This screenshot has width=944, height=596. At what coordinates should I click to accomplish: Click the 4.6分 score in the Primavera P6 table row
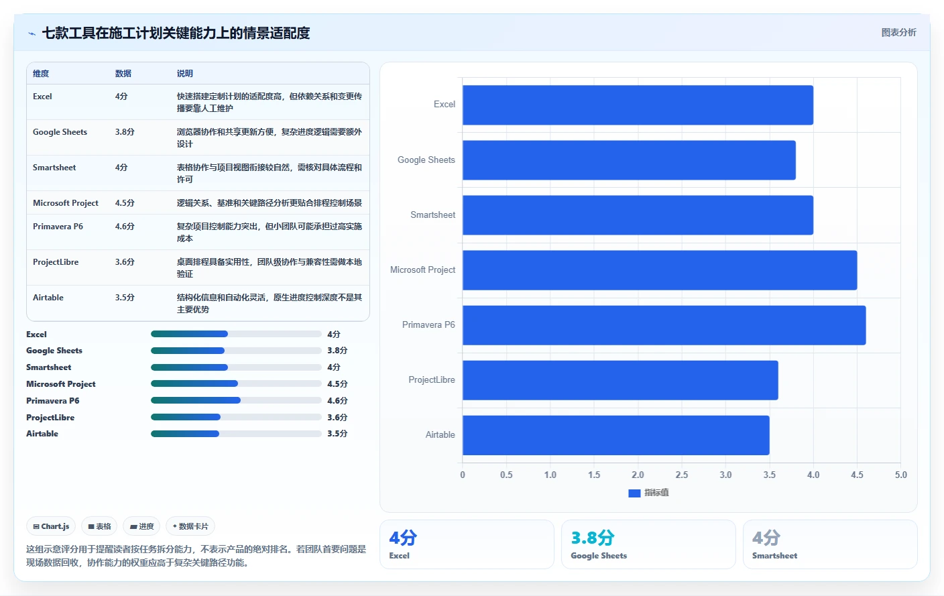[x=125, y=227]
